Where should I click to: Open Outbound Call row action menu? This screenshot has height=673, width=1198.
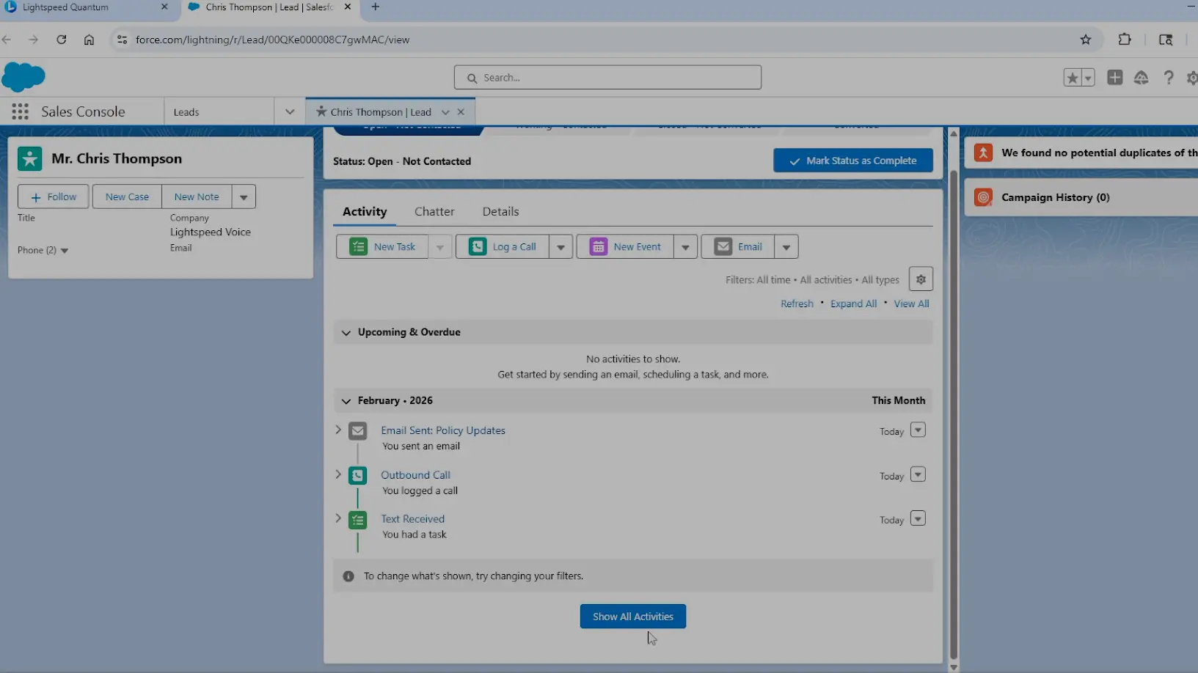tap(918, 475)
